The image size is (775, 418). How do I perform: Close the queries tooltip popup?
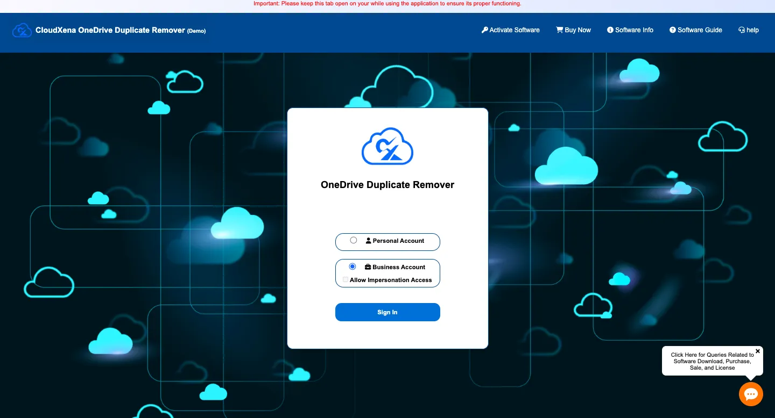coord(758,351)
